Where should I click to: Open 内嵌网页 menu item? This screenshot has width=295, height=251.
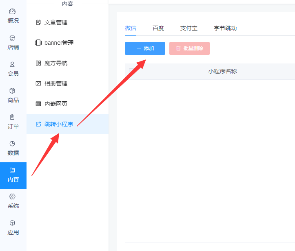point(68,104)
